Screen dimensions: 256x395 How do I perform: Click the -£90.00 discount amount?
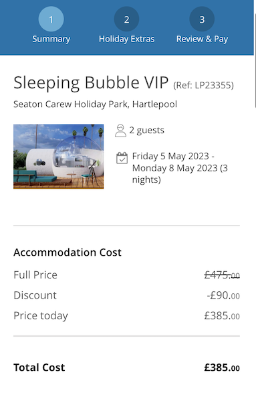[223, 295]
